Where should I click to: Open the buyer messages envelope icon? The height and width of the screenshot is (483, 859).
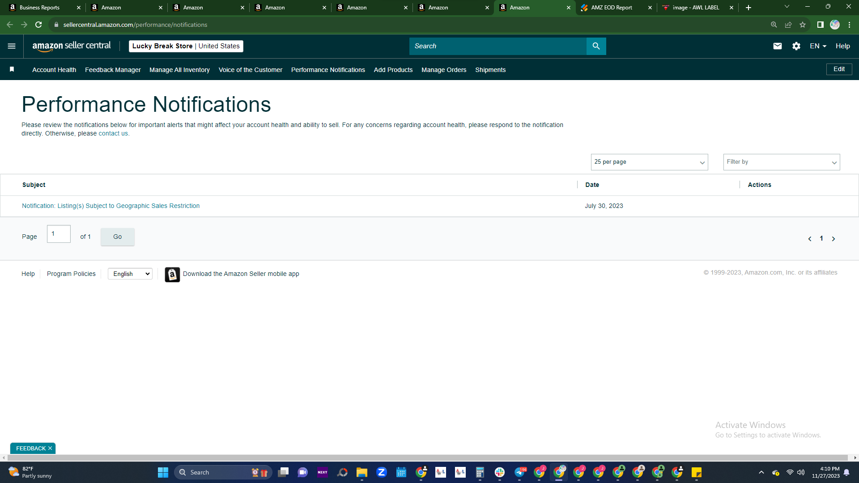tap(778, 46)
